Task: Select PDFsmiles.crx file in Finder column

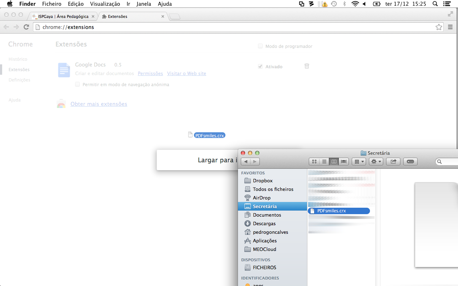Action: point(339,211)
